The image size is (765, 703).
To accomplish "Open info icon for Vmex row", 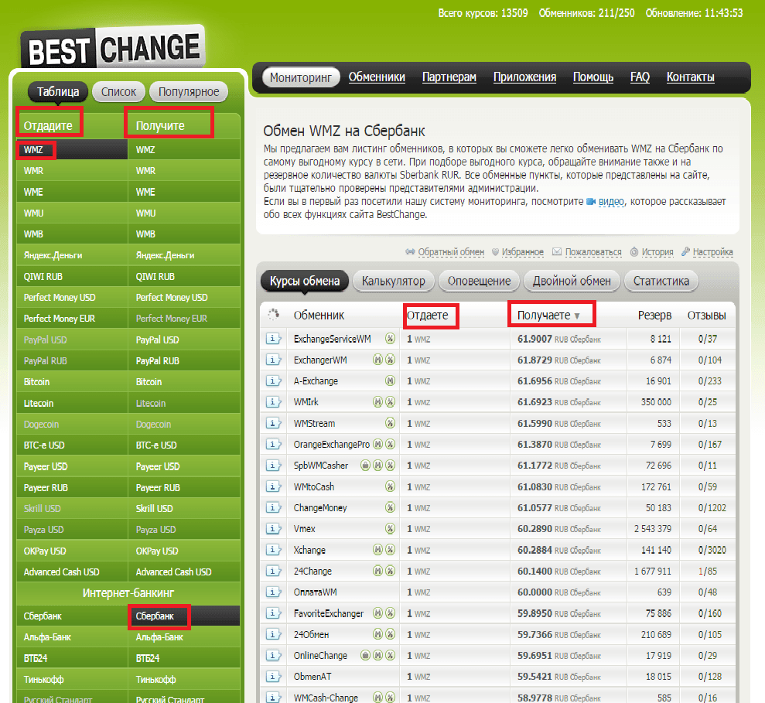I will click(273, 528).
